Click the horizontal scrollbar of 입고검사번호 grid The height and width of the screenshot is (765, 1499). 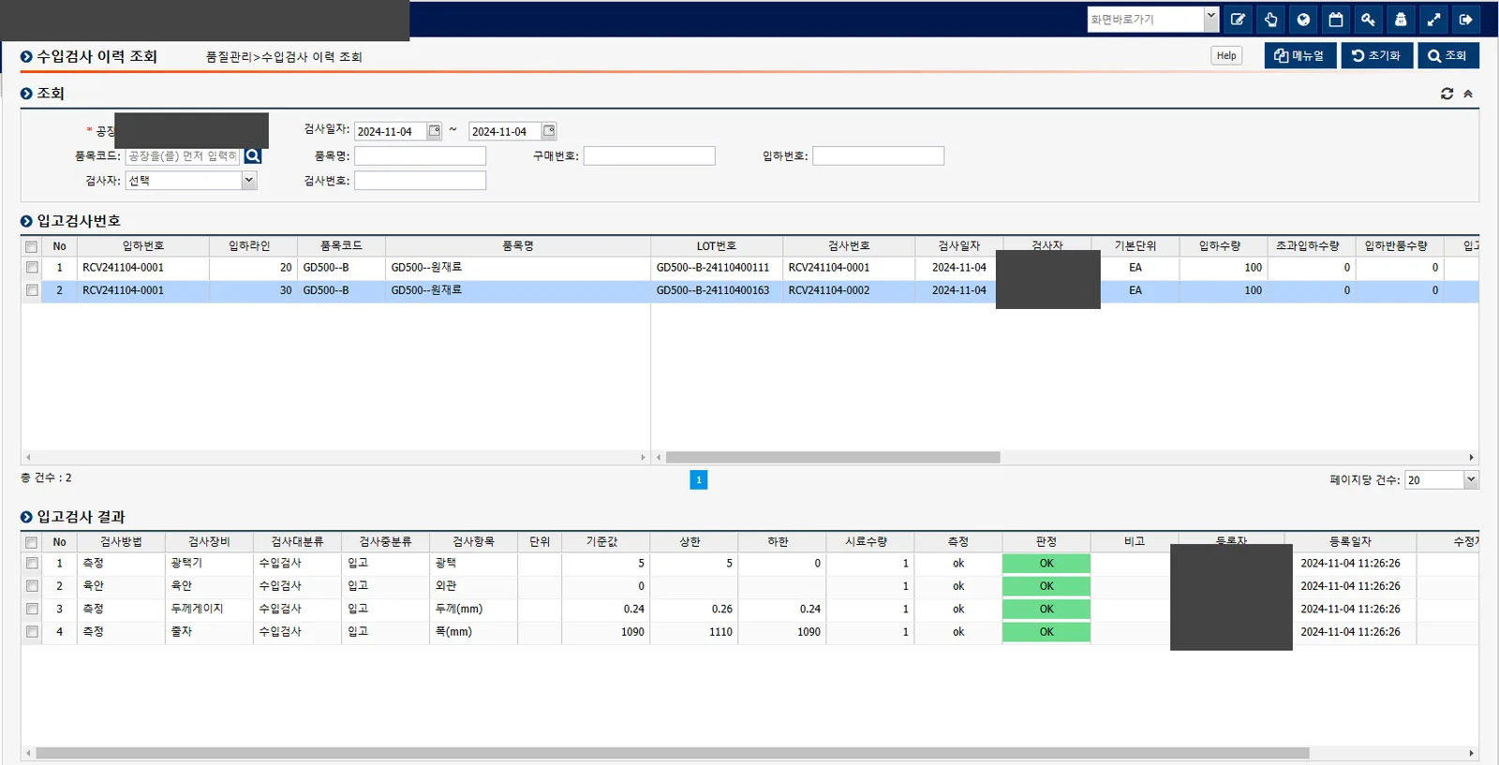coord(833,457)
